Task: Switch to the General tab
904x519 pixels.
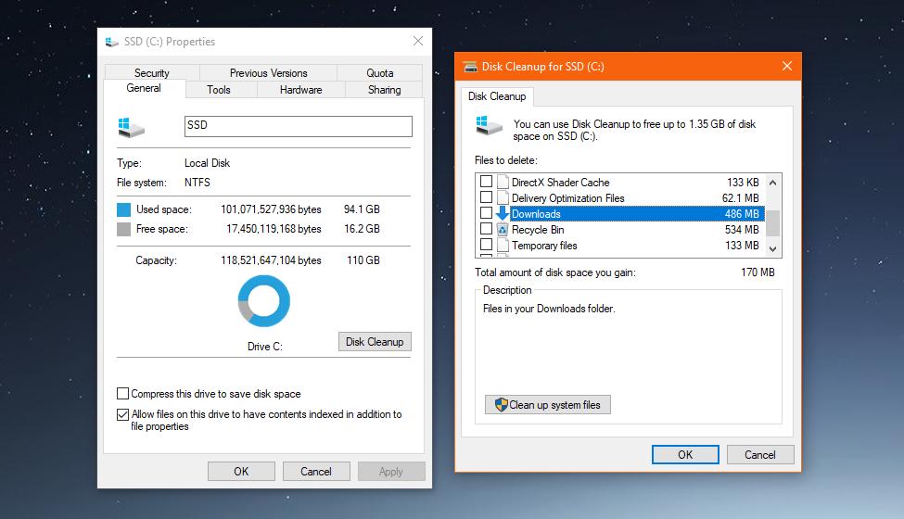Action: click(144, 88)
